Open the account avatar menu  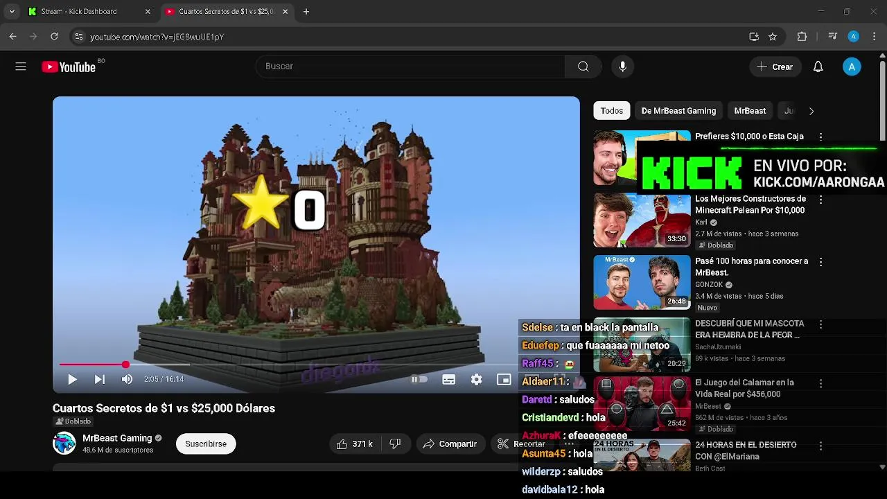(x=852, y=67)
